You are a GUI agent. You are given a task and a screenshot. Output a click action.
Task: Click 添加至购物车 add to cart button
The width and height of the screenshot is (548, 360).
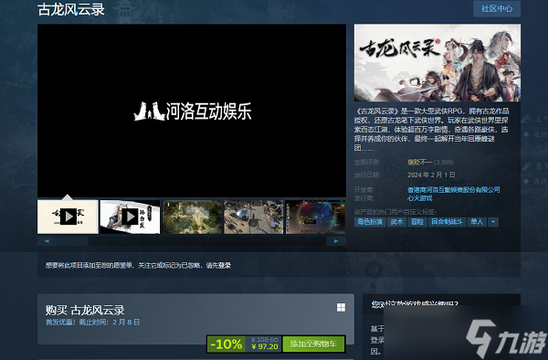click(313, 344)
